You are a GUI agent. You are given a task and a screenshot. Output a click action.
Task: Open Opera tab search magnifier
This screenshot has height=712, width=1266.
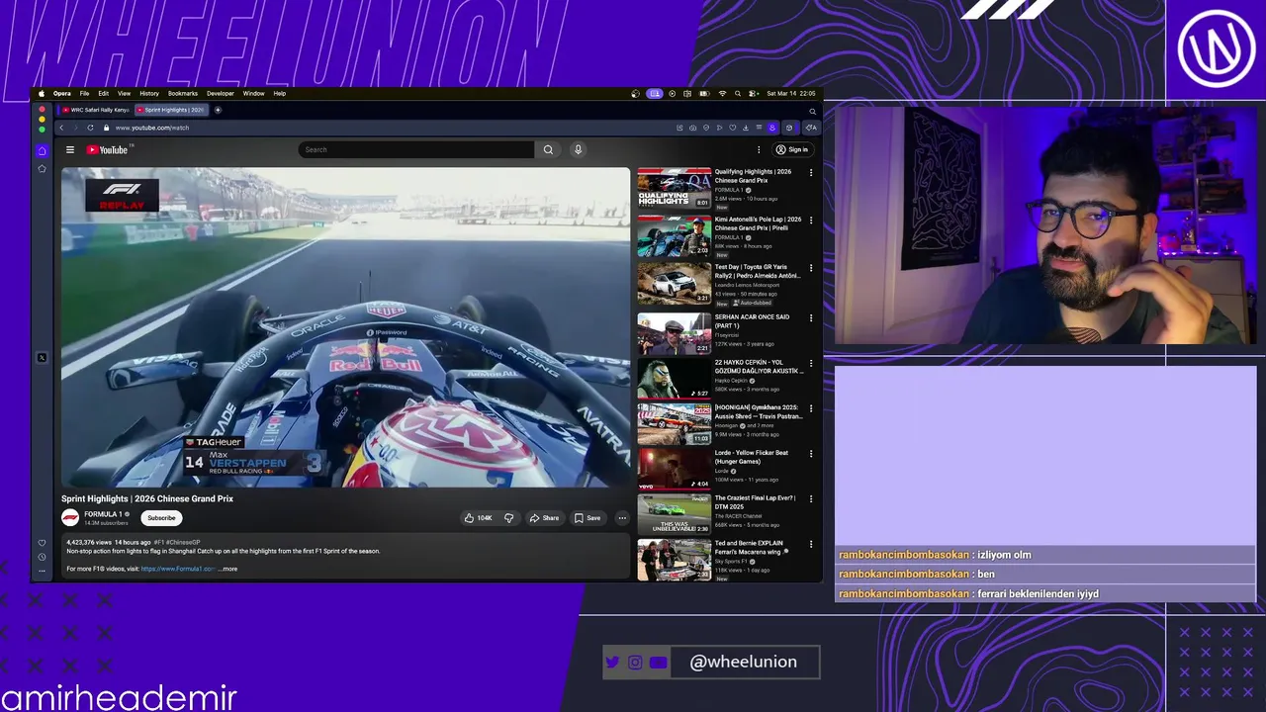coord(813,111)
